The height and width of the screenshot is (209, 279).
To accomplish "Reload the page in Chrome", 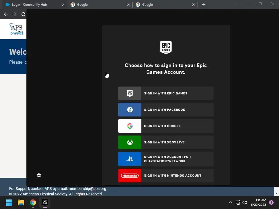I will click(x=23, y=14).
